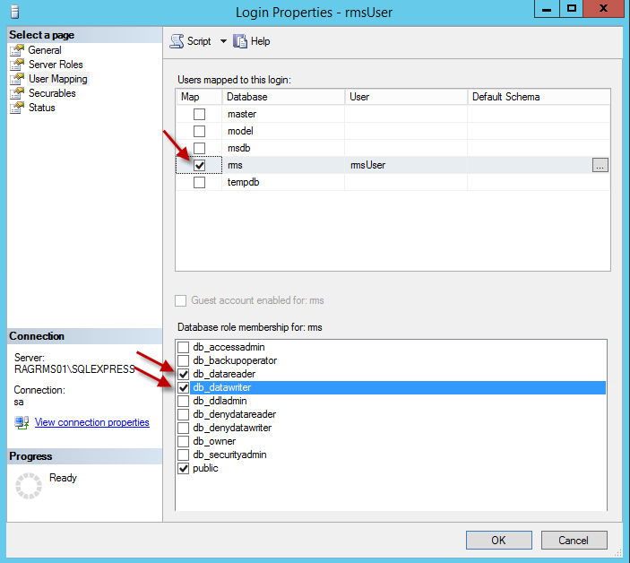Image resolution: width=630 pixels, height=563 pixels.
Task: Enable db_backupoperator role
Action: click(x=183, y=360)
